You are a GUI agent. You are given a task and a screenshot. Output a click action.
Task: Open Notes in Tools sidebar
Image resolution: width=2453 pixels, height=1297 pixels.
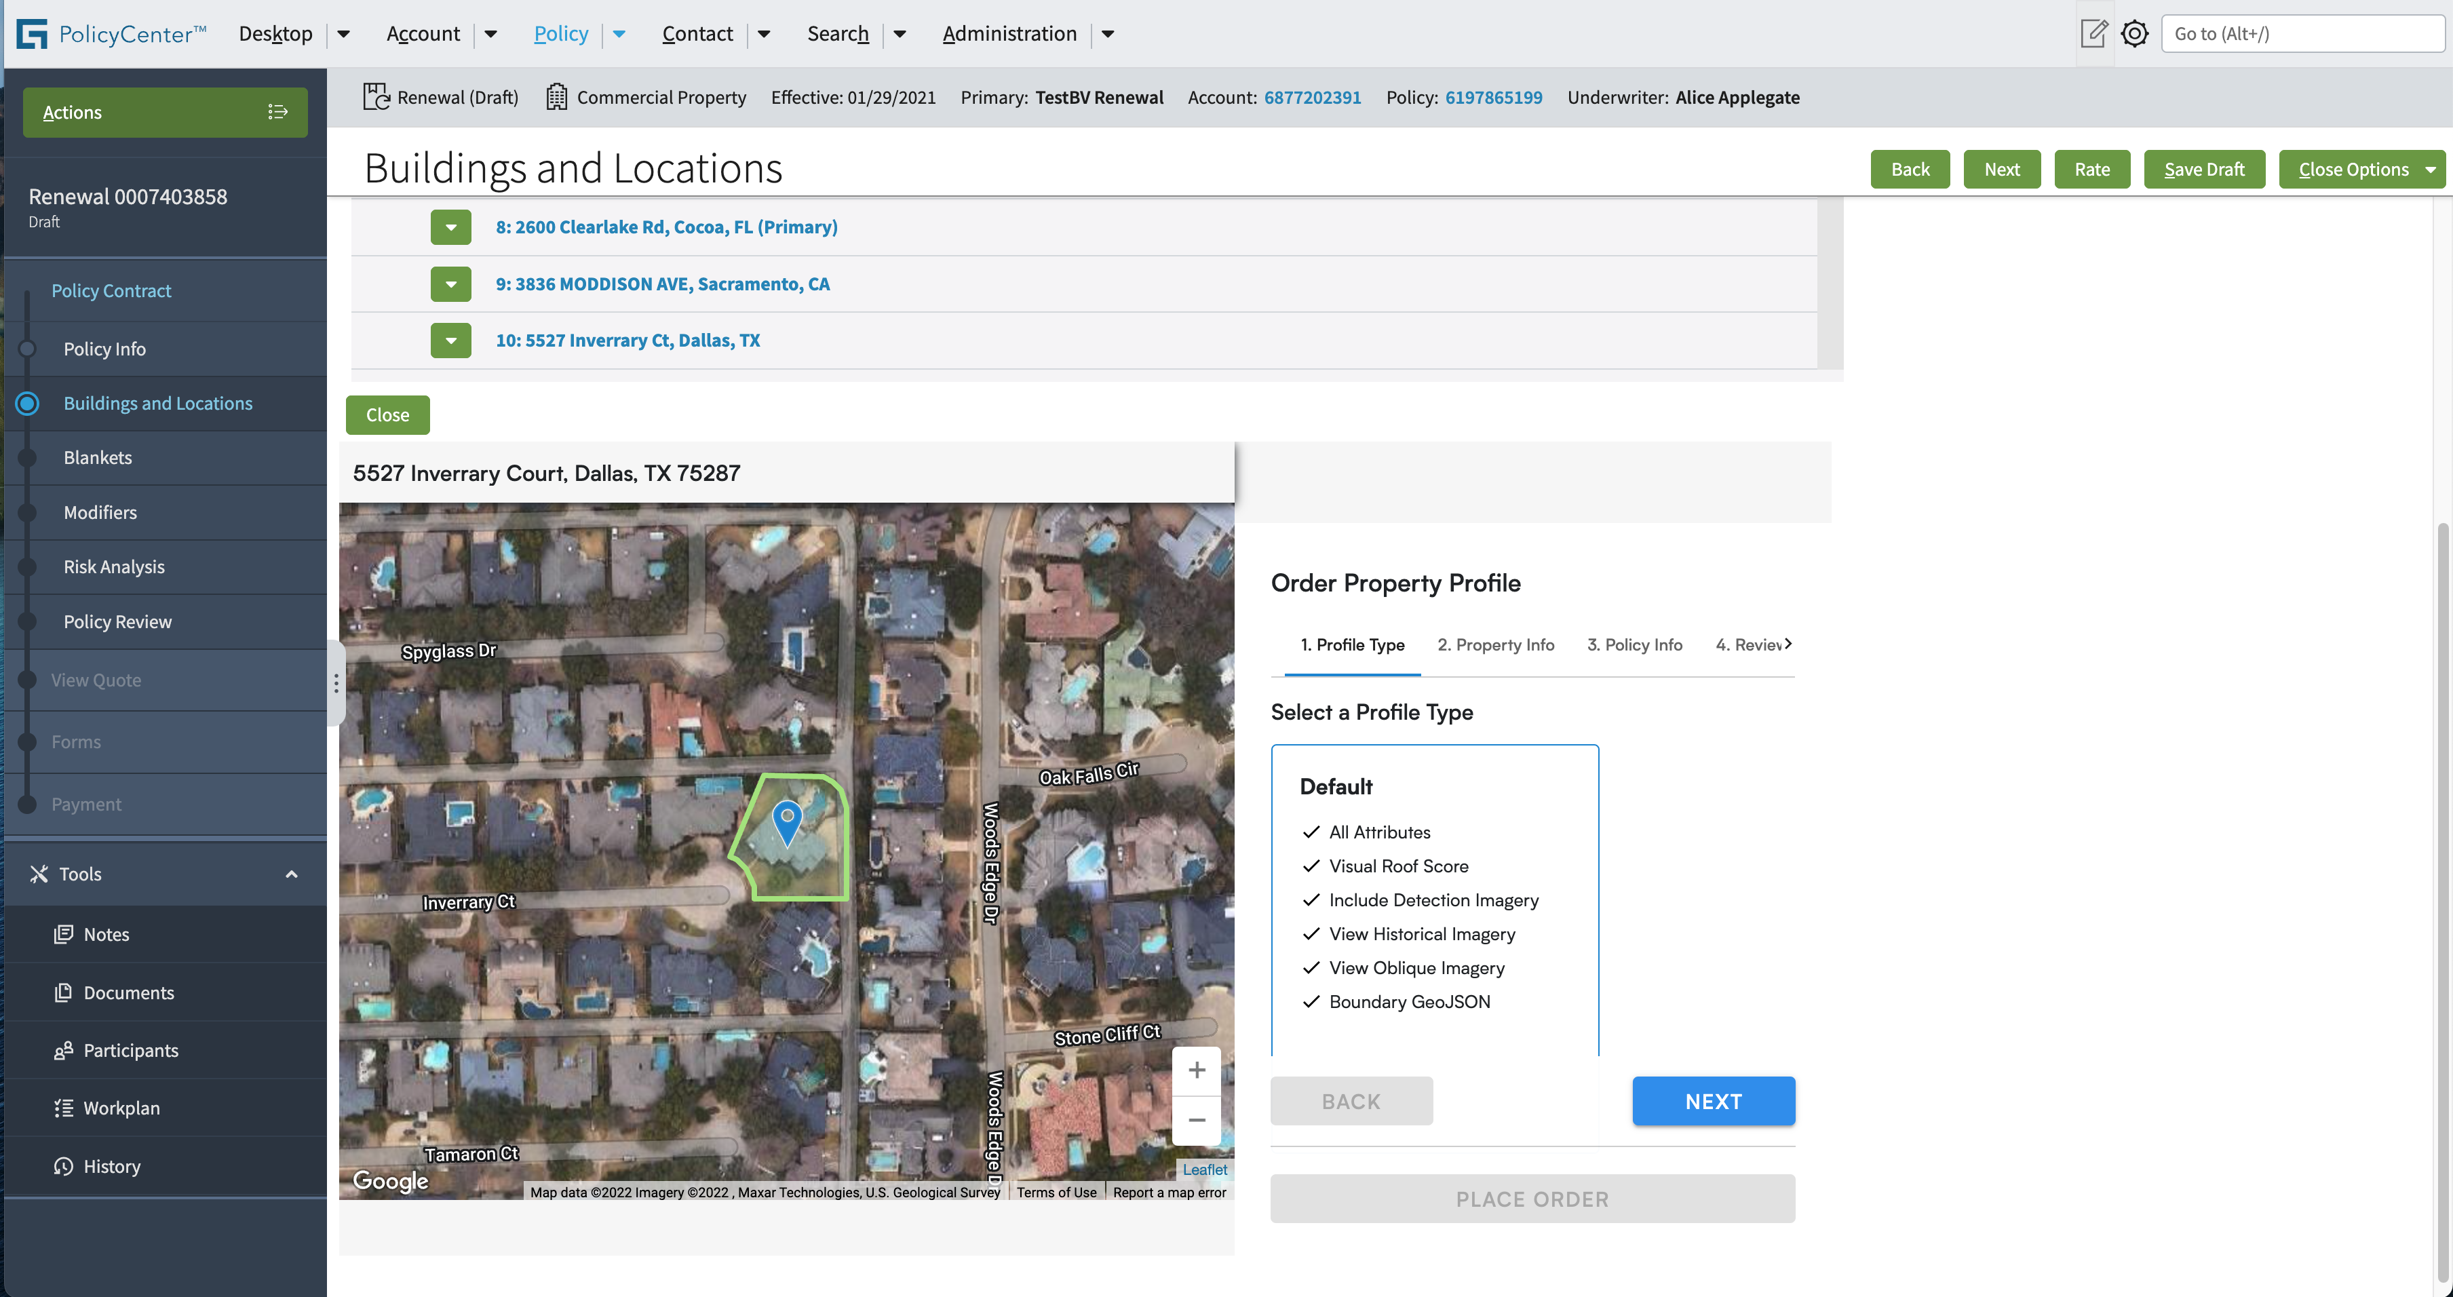(106, 934)
